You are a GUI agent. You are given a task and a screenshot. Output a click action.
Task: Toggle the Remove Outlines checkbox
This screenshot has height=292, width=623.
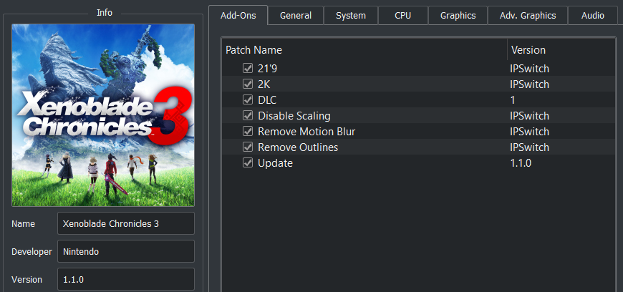(x=248, y=147)
